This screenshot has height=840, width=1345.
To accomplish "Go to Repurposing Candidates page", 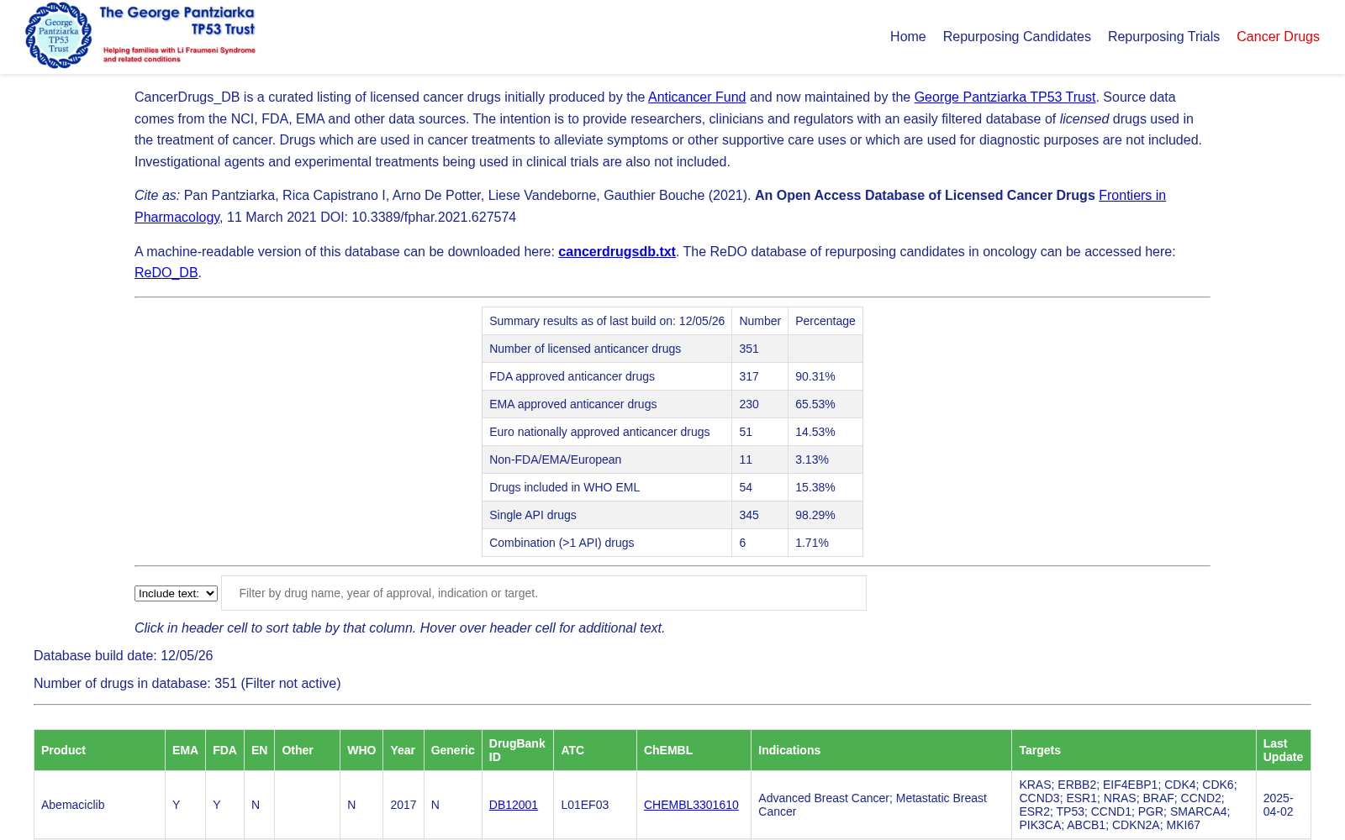I will click(1016, 37).
